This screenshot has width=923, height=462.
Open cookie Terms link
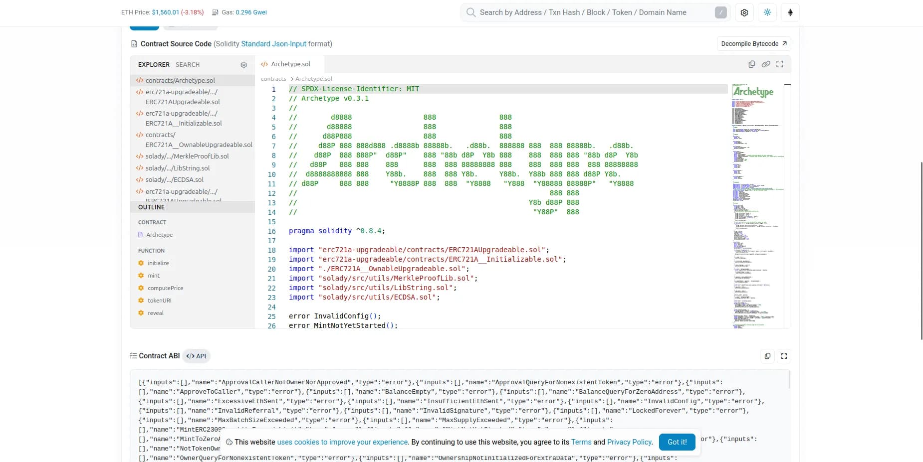pyautogui.click(x=581, y=442)
